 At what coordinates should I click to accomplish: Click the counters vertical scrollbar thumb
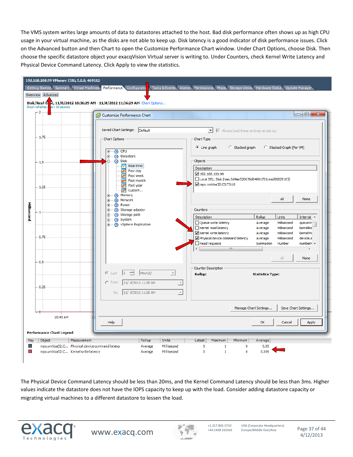pos(315,224)
